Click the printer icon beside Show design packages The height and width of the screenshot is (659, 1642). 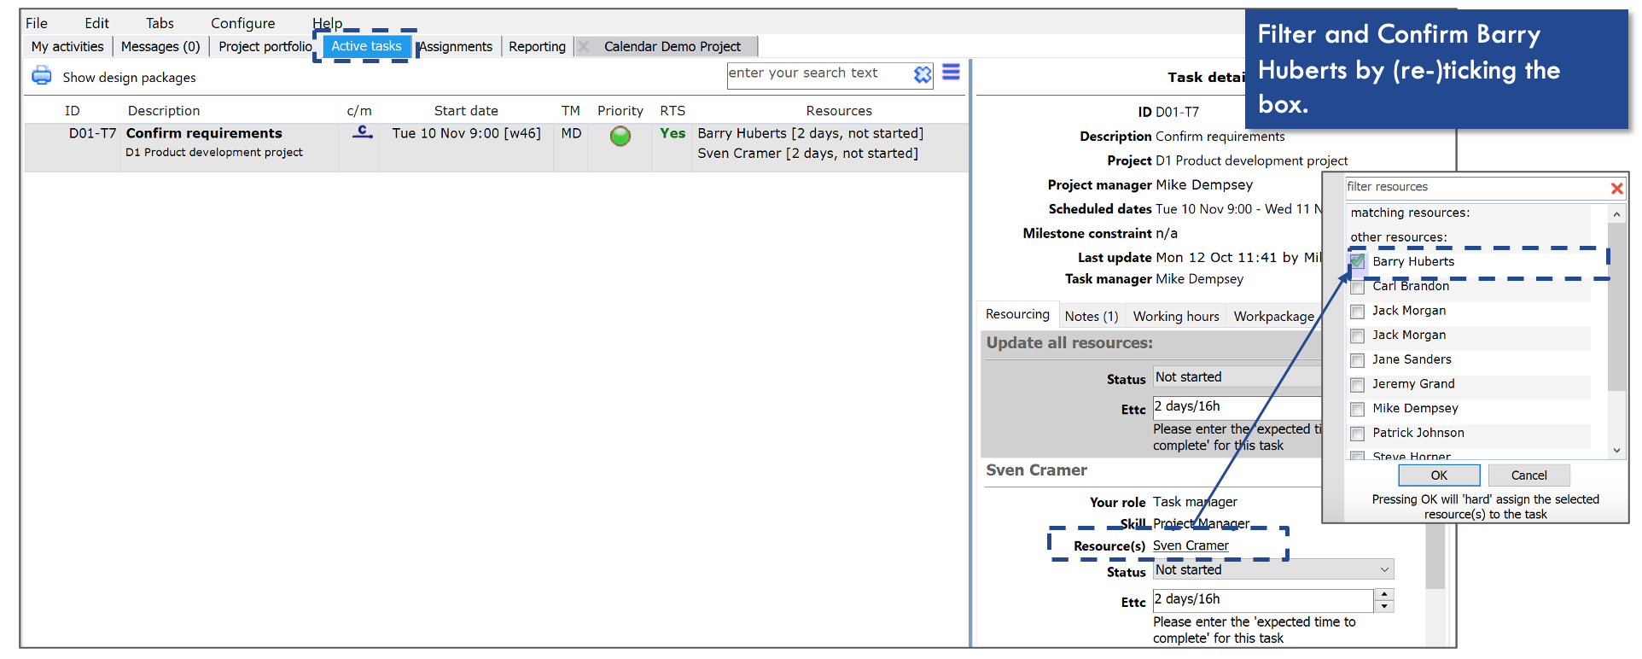point(41,76)
